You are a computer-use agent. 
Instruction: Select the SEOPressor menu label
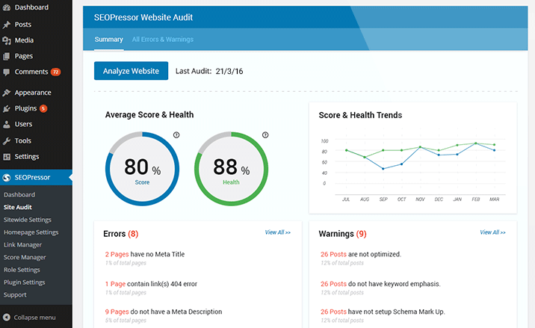coord(32,178)
